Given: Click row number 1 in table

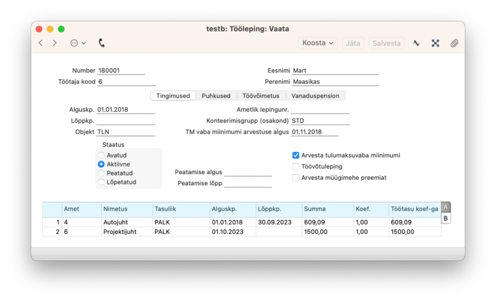Looking at the screenshot, I should click(53, 222).
